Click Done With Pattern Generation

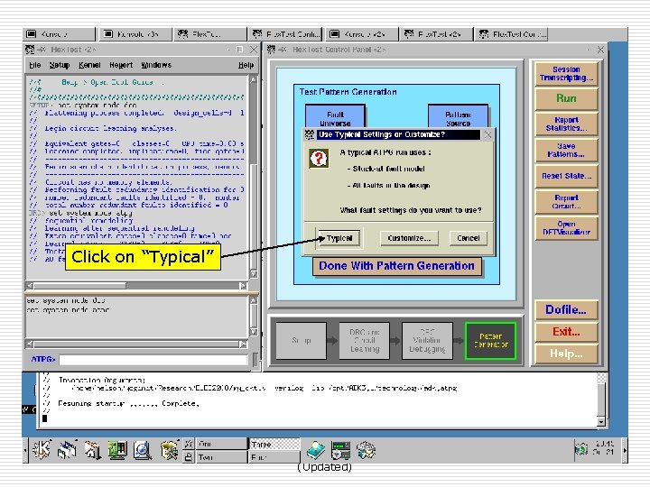[x=396, y=266]
